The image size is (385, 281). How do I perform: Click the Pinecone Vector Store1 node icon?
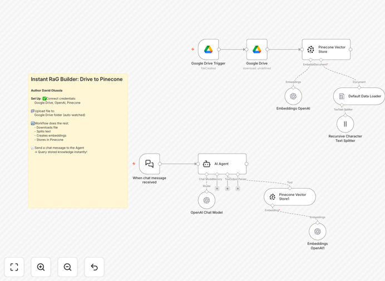(272, 197)
